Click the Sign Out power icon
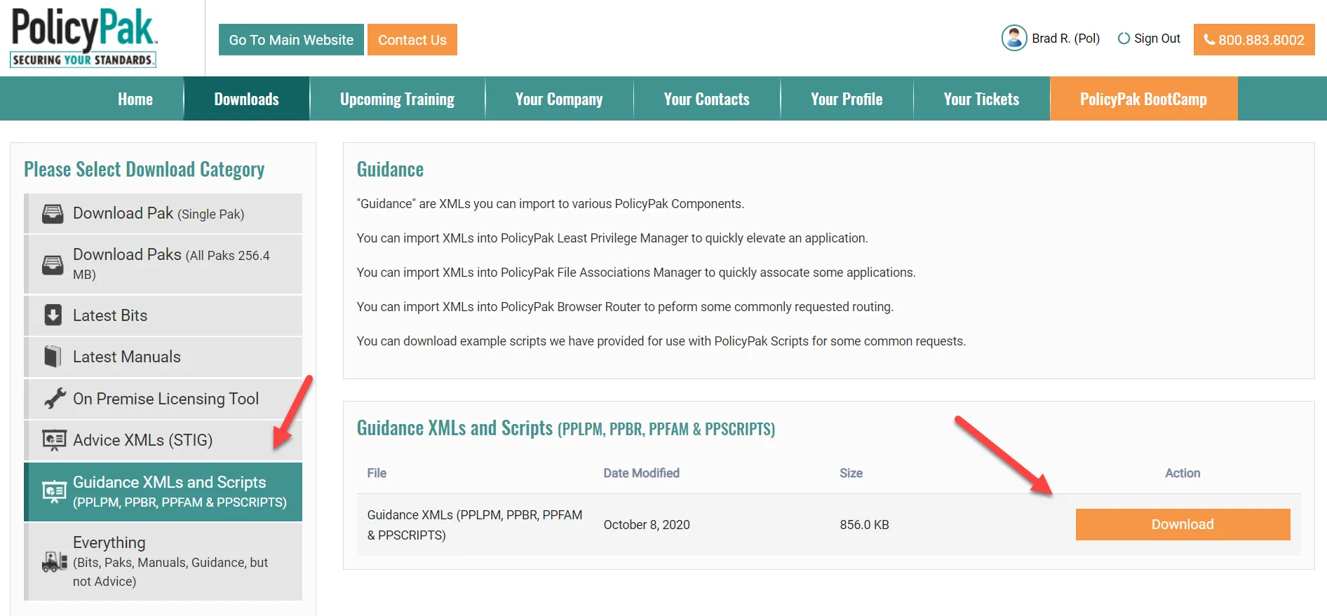The image size is (1327, 616). (x=1124, y=39)
